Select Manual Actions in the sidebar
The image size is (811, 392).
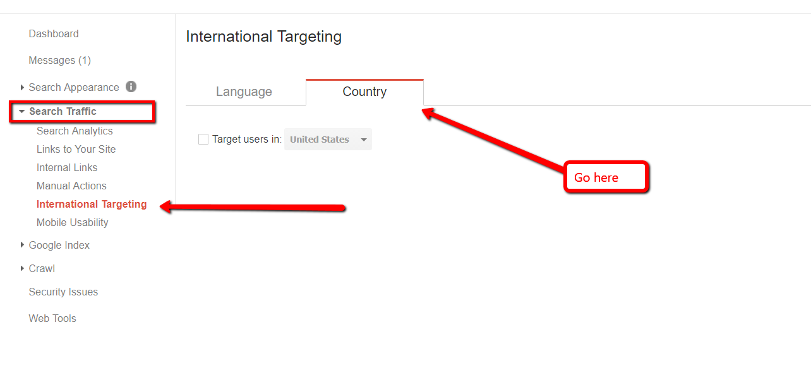(x=71, y=186)
